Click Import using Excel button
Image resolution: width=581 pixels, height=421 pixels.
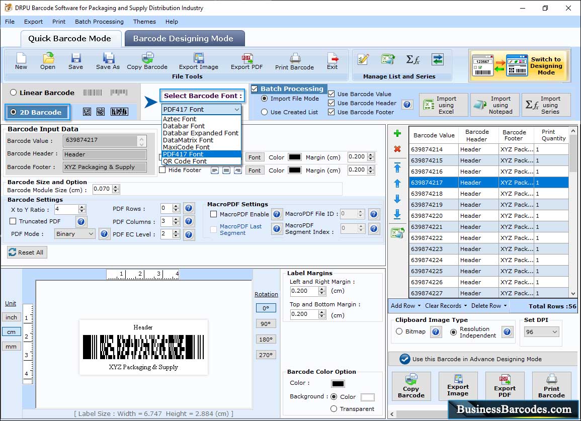click(444, 105)
